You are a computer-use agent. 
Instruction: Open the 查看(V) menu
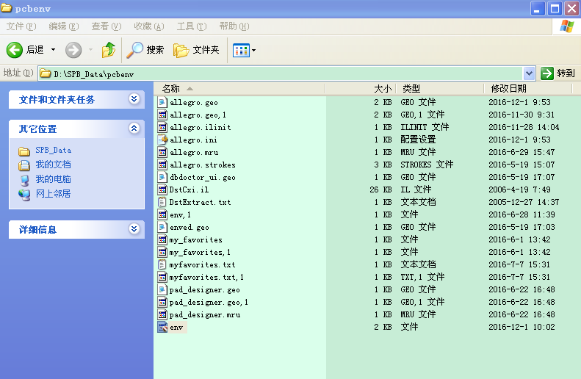pyautogui.click(x=107, y=26)
